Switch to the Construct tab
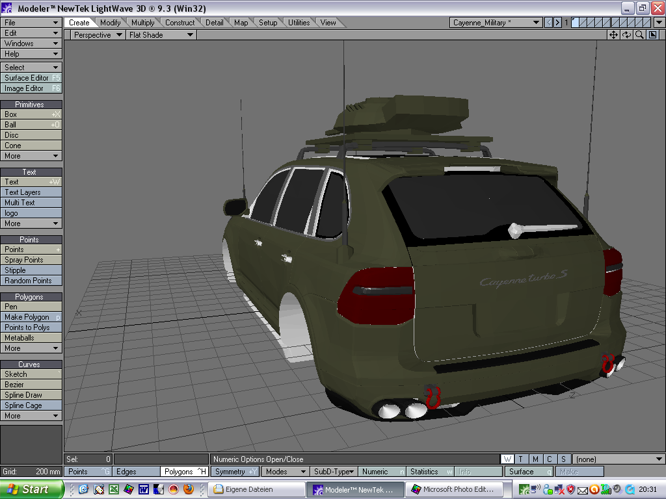Image resolution: width=666 pixels, height=499 pixels. 180,23
